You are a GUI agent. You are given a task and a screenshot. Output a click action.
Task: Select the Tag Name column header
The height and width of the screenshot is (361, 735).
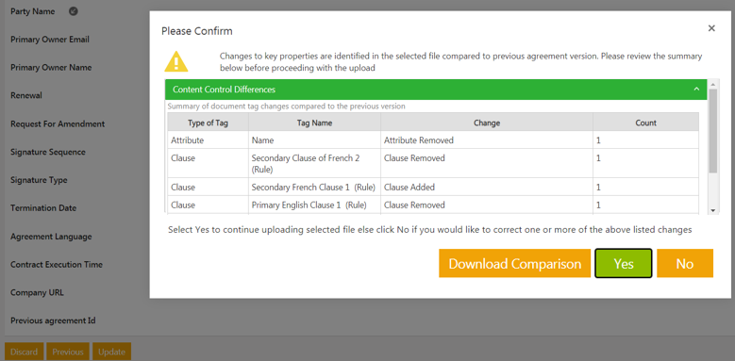pyautogui.click(x=314, y=123)
